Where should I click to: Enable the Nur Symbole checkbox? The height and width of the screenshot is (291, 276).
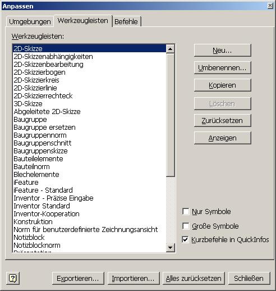pyautogui.click(x=186, y=212)
